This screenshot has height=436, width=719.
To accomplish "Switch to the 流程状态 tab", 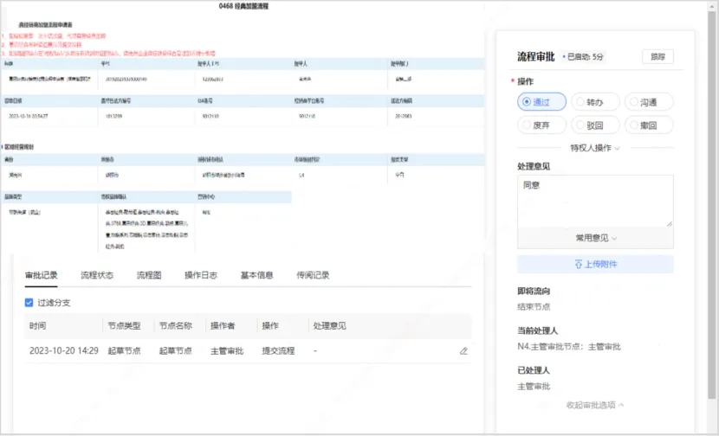I will (x=96, y=276).
